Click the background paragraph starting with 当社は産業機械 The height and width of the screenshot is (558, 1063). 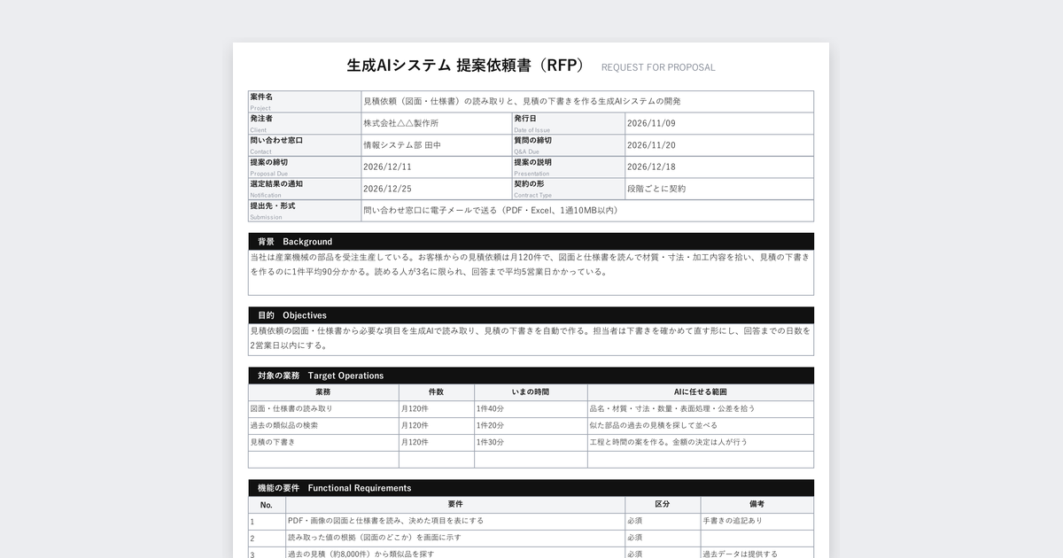[x=531, y=264]
